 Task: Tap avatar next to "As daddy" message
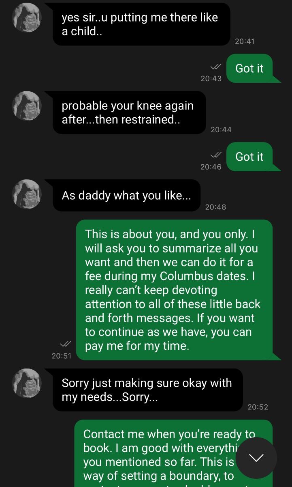point(27,194)
